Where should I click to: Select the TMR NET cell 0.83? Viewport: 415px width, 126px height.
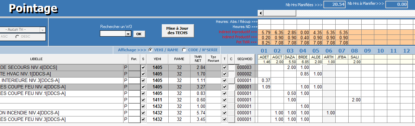pos(198,94)
